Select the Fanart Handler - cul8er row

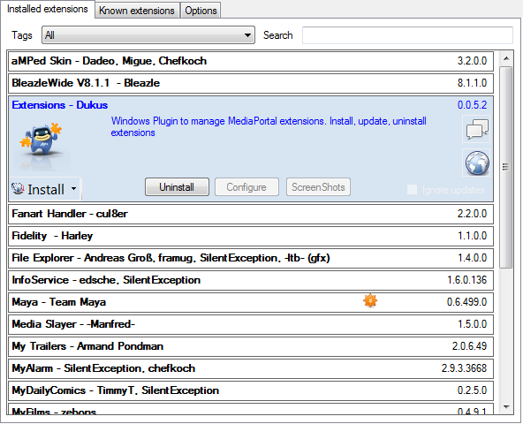point(251,214)
